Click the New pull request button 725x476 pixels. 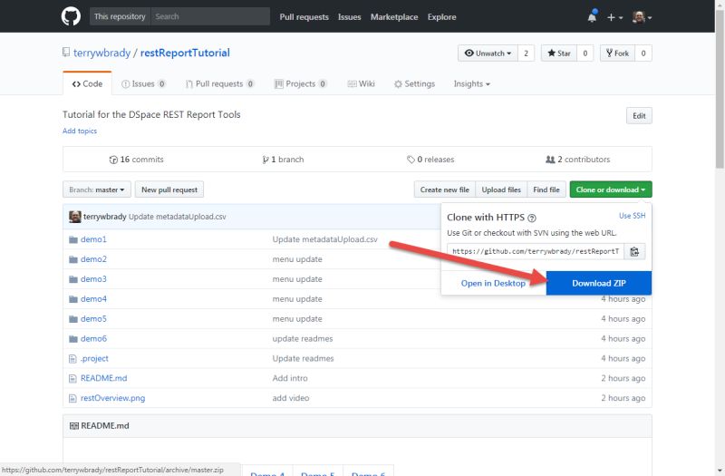click(169, 189)
